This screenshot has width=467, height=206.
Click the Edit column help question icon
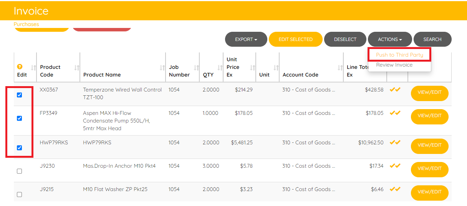pos(20,67)
